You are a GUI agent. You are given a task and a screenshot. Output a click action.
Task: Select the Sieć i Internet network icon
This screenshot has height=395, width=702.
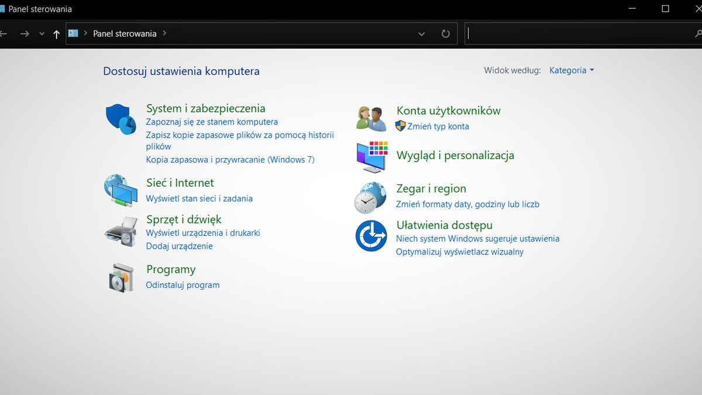pyautogui.click(x=121, y=190)
